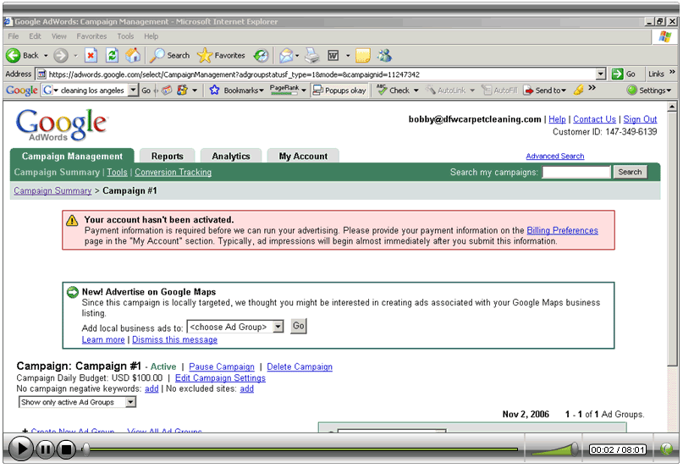Screen dimensions: 683x468
Task: Expand the Links toolbar chevron
Action: coord(673,72)
